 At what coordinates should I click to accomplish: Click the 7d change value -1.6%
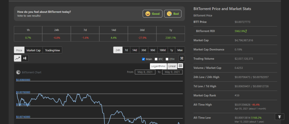(x=85, y=38)
